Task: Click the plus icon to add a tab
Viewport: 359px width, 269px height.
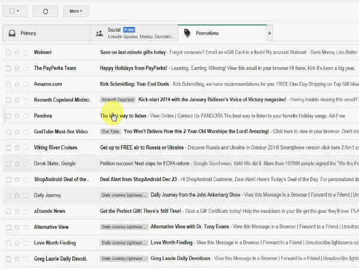Action: click(x=269, y=33)
